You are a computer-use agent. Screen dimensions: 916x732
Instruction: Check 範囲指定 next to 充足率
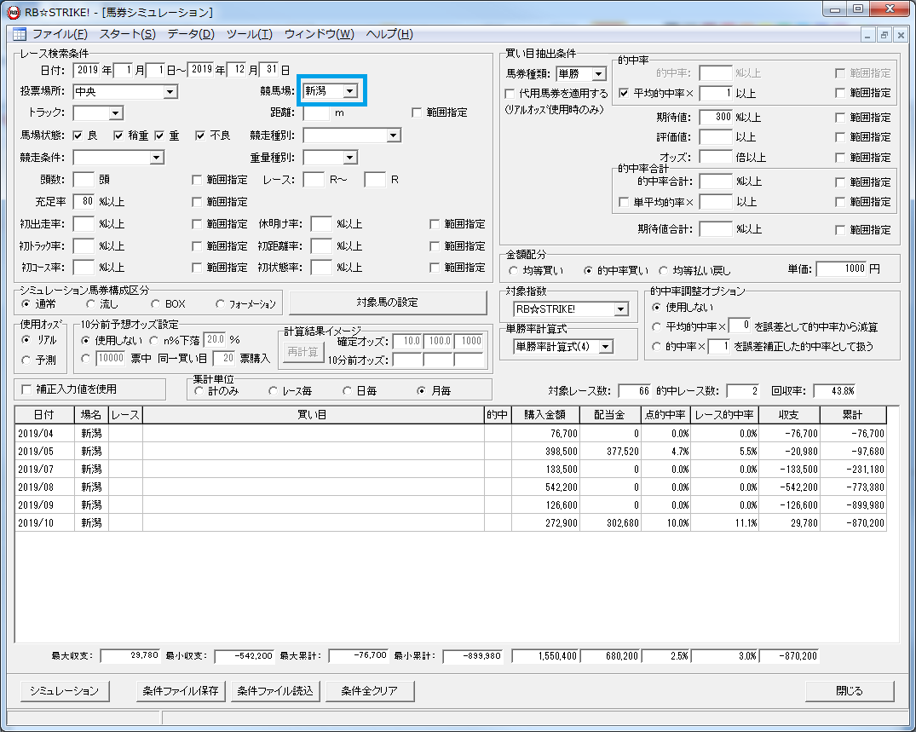pyautogui.click(x=197, y=202)
